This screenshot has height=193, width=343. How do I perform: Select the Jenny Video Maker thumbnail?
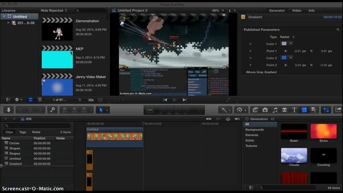click(x=57, y=85)
